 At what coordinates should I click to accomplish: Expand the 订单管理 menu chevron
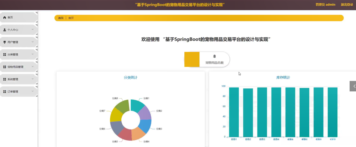[x=32, y=91]
